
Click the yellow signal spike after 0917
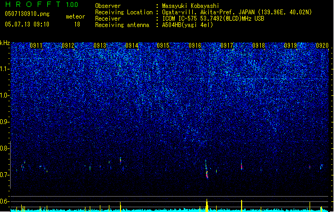(x=242, y=206)
